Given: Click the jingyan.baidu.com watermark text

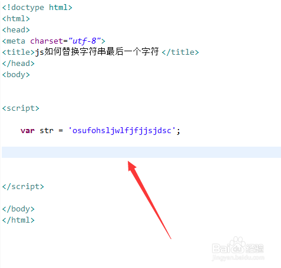Looking at the screenshot, I should pos(238,257).
